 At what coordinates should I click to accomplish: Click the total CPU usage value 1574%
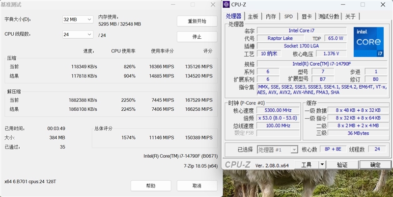click(128, 138)
